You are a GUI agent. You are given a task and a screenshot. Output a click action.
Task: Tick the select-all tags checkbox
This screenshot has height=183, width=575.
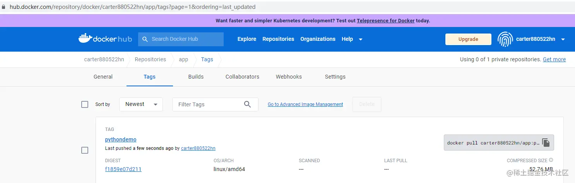85,104
